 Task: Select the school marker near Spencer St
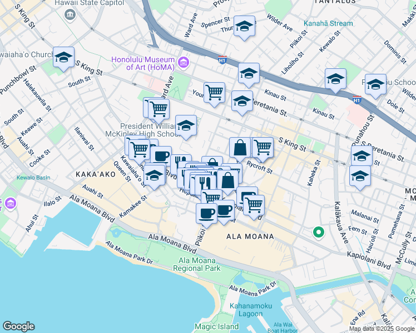[244, 28]
